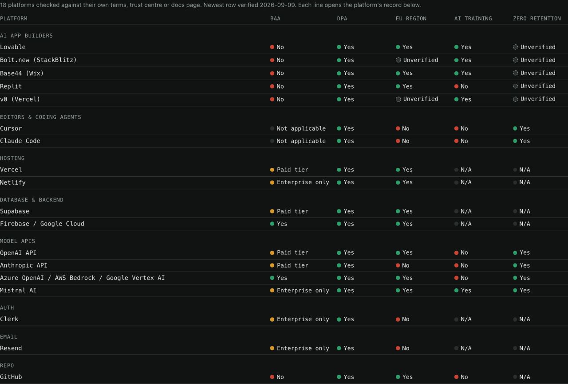Select the Anthropic API row
This screenshot has width=568, height=384.
(x=284, y=265)
